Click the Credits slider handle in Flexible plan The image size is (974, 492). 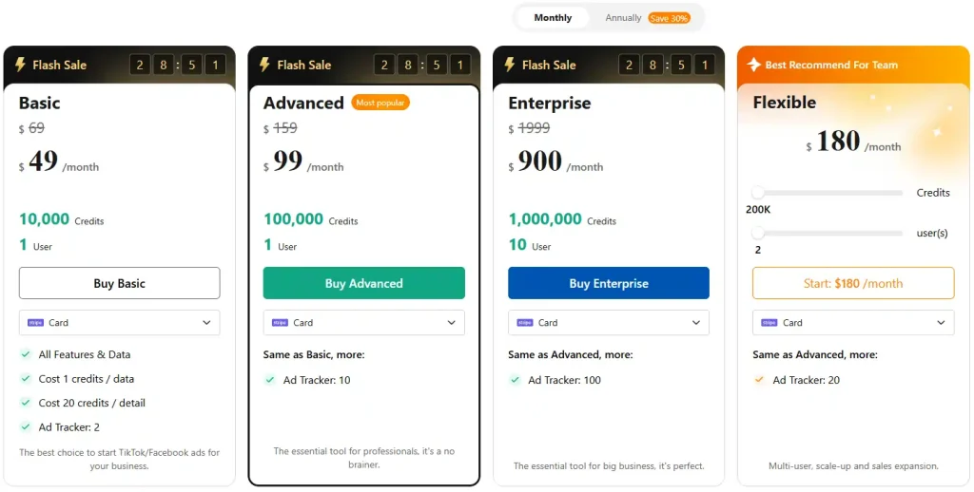pyautogui.click(x=758, y=193)
